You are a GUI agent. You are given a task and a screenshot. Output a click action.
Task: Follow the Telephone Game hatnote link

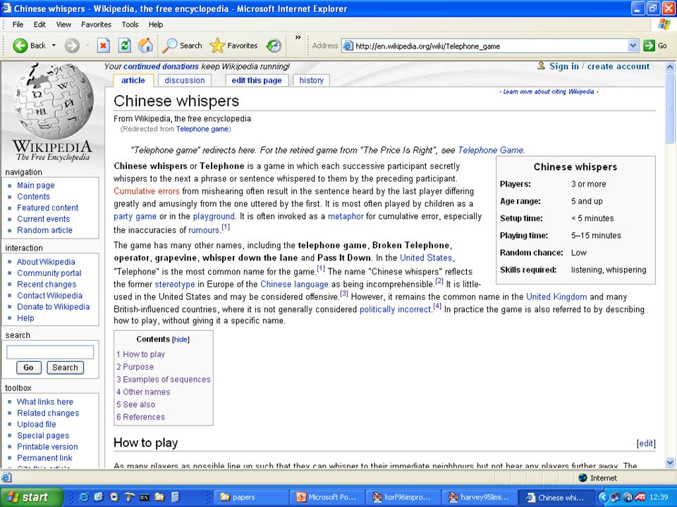491,150
